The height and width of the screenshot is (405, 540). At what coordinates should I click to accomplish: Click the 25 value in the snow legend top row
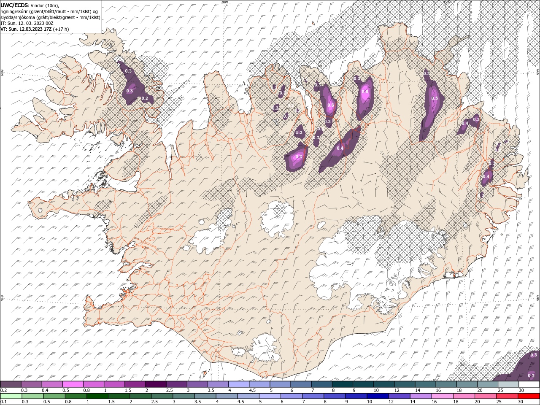[500, 390]
